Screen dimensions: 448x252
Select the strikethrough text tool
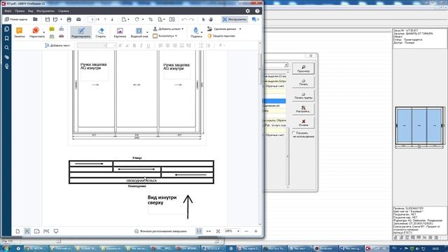pyautogui.click(x=62, y=36)
